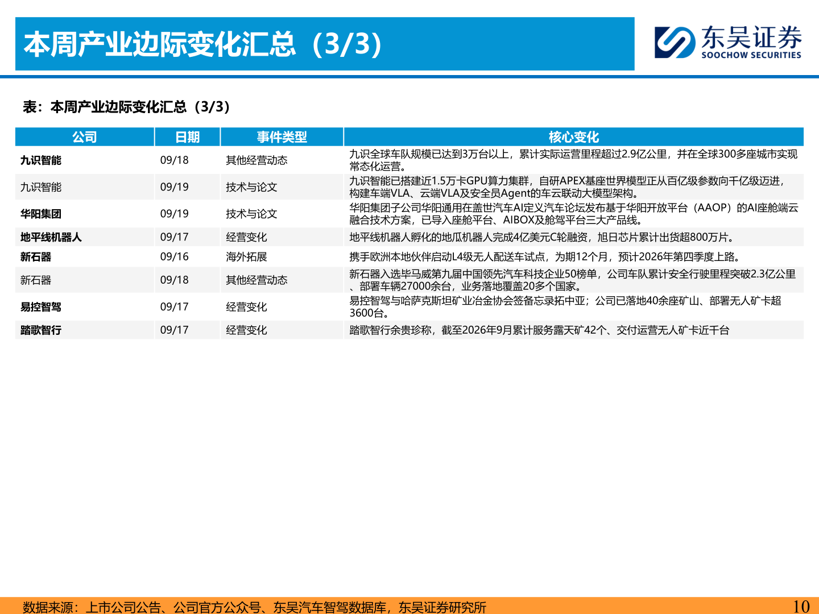Screen dimensions: 819x614
Task: Select the description beginning 新石器入选毕马威
Action: [573, 280]
